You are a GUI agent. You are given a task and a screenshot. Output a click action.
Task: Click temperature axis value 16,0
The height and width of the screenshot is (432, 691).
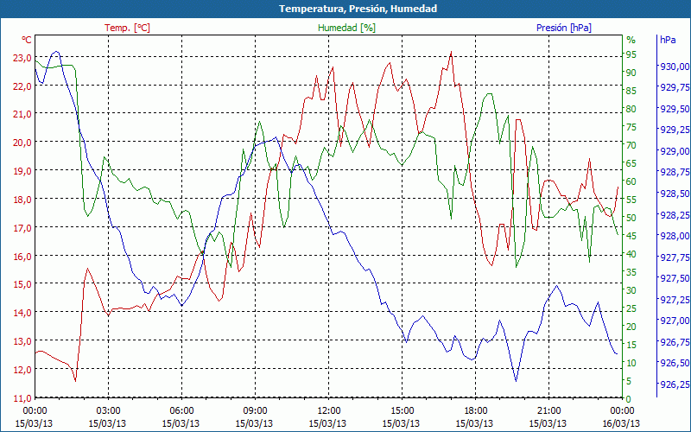click(22, 256)
